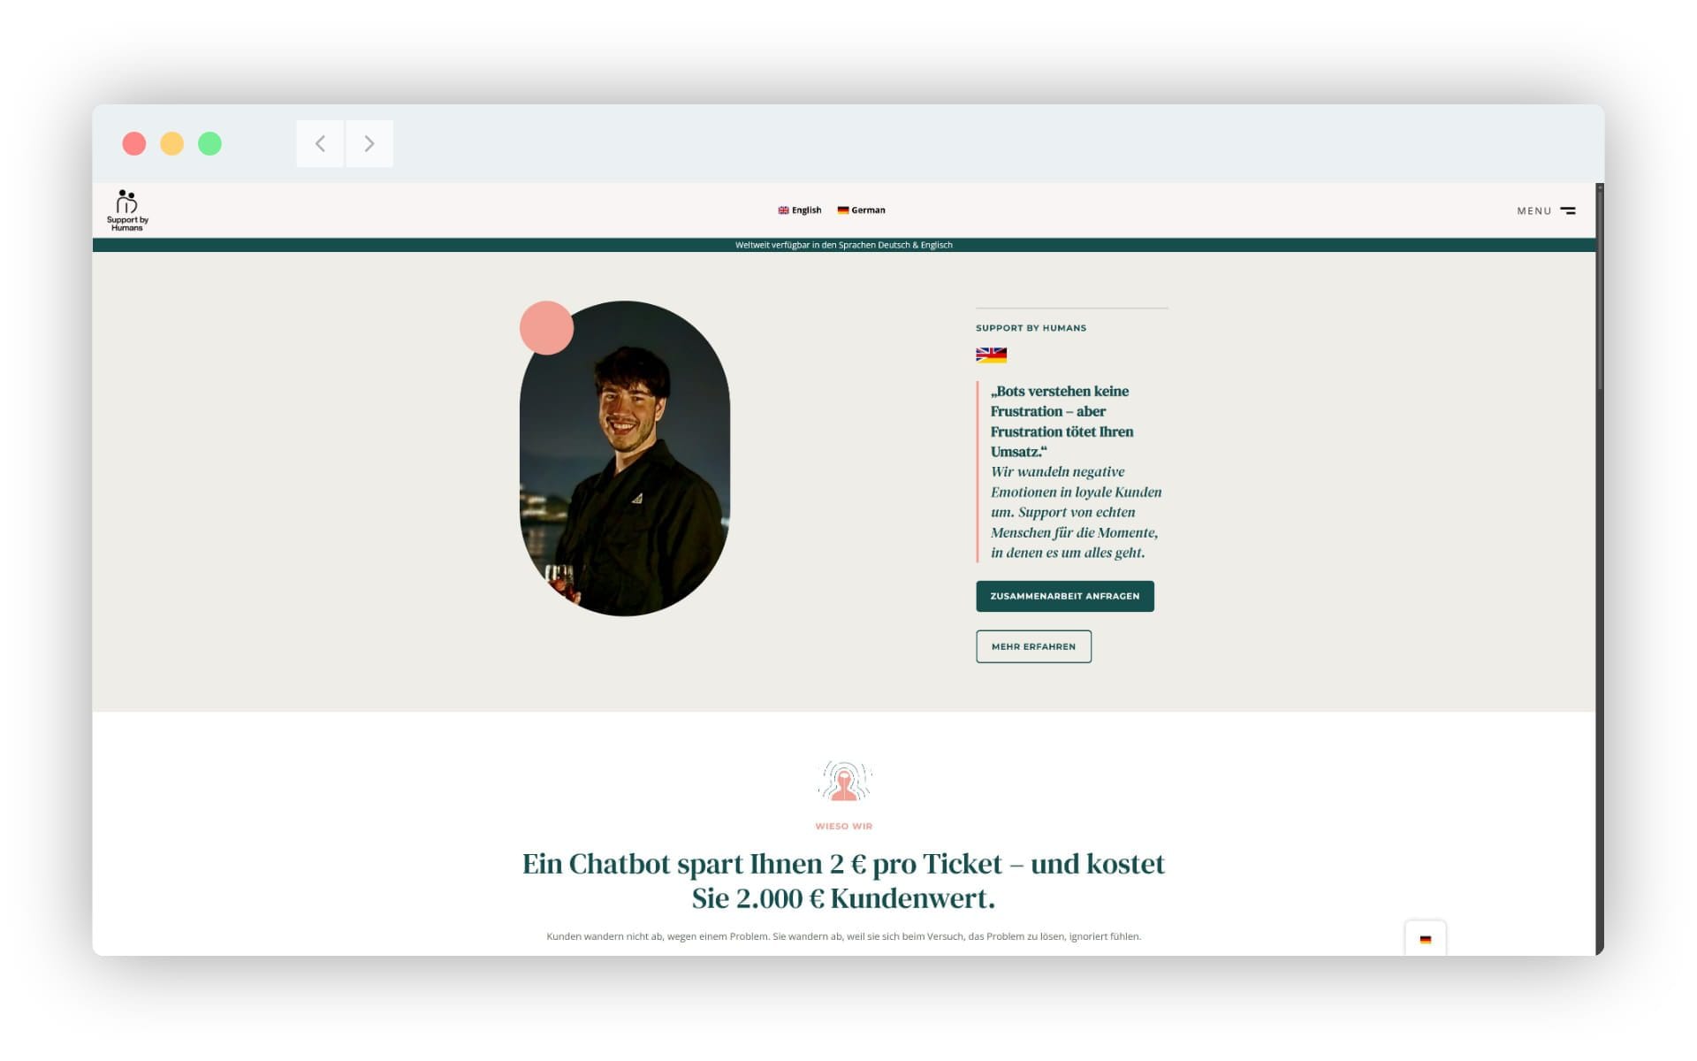The height and width of the screenshot is (1061, 1697).
Task: Click the browser forward arrow
Action: point(369,143)
